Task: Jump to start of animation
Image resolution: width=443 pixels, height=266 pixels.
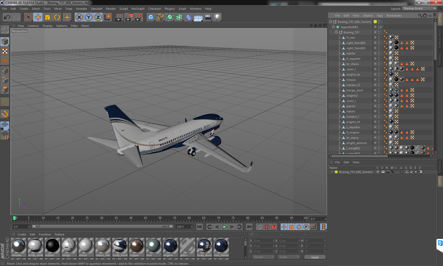Action: 200,227
